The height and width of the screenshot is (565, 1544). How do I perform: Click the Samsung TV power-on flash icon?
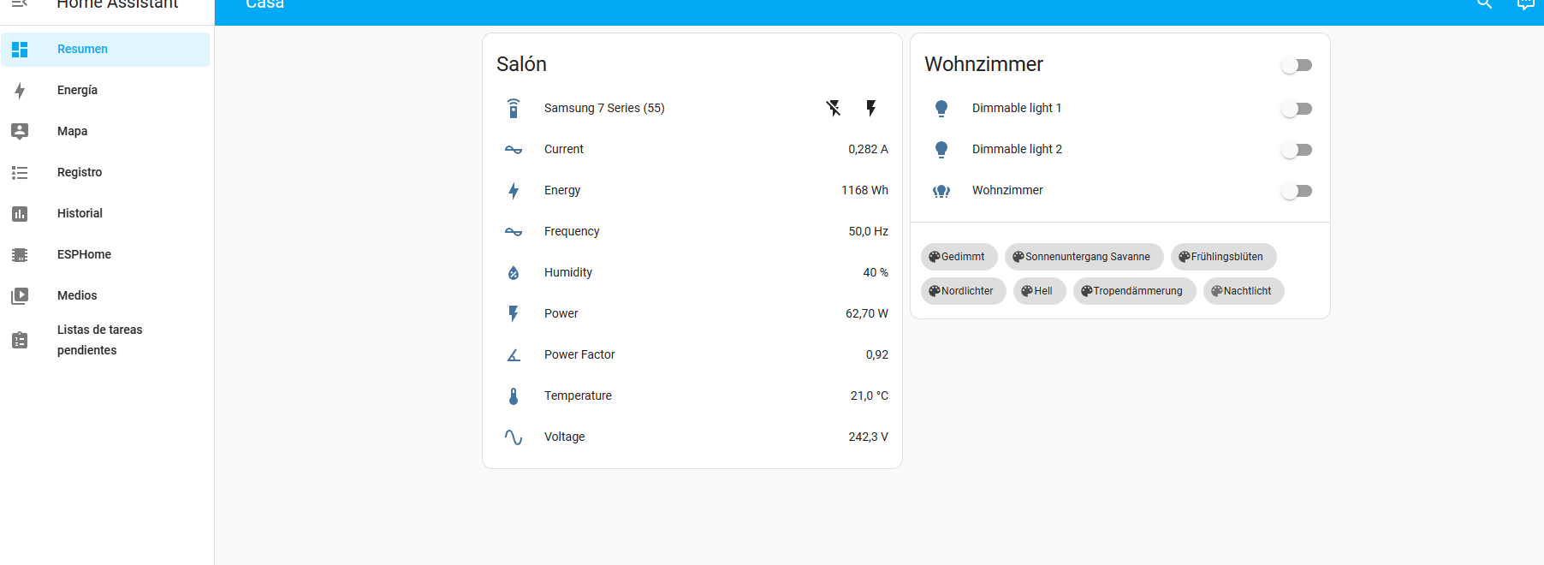(871, 108)
